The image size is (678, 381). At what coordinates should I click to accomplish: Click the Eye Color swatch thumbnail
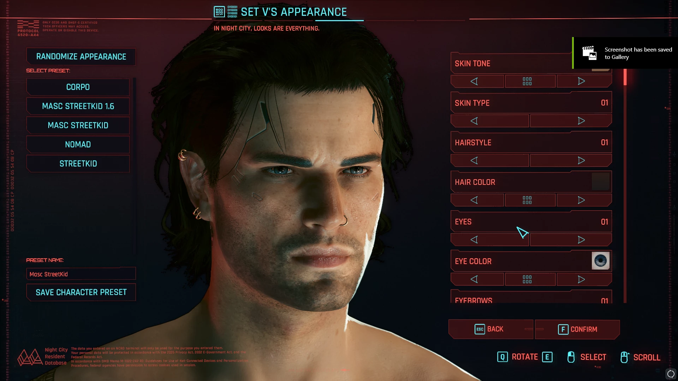tap(600, 261)
